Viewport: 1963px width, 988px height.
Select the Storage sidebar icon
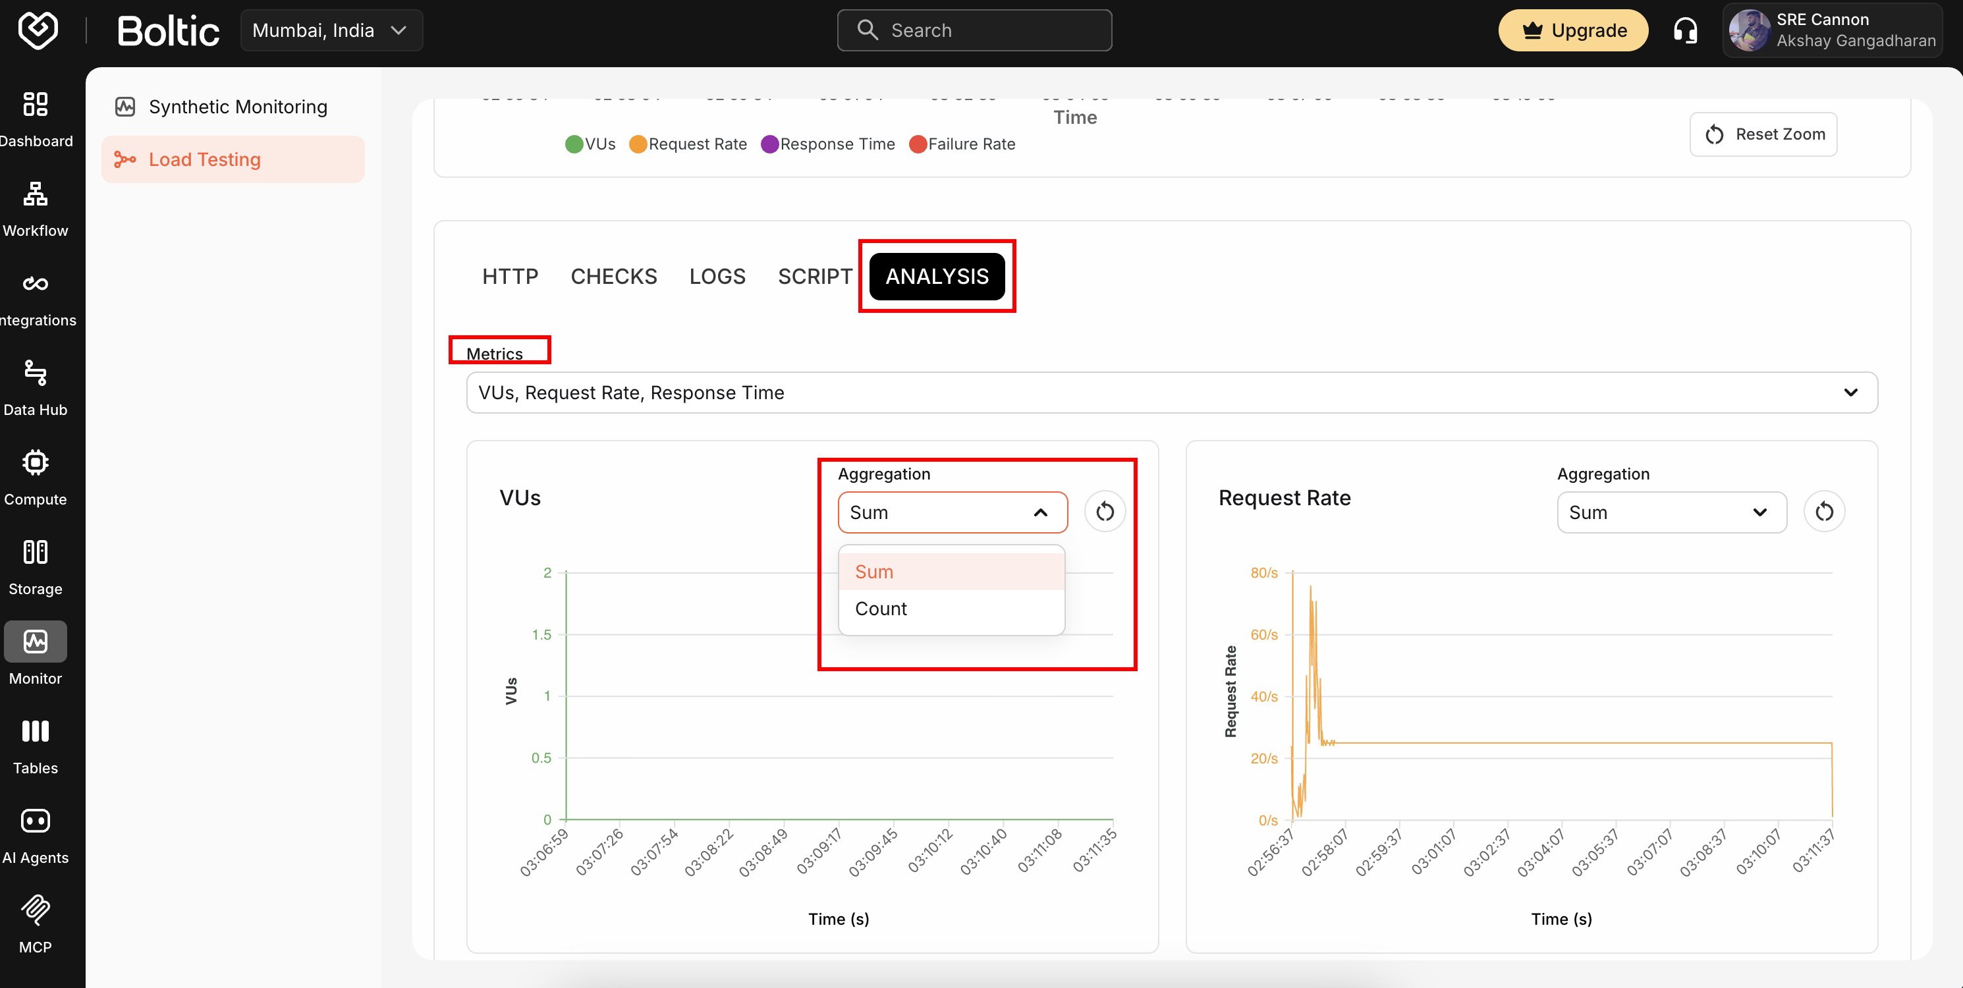(x=36, y=564)
